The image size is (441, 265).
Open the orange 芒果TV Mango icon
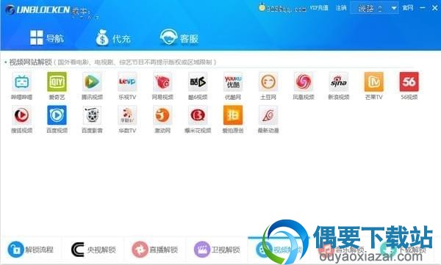click(x=374, y=81)
